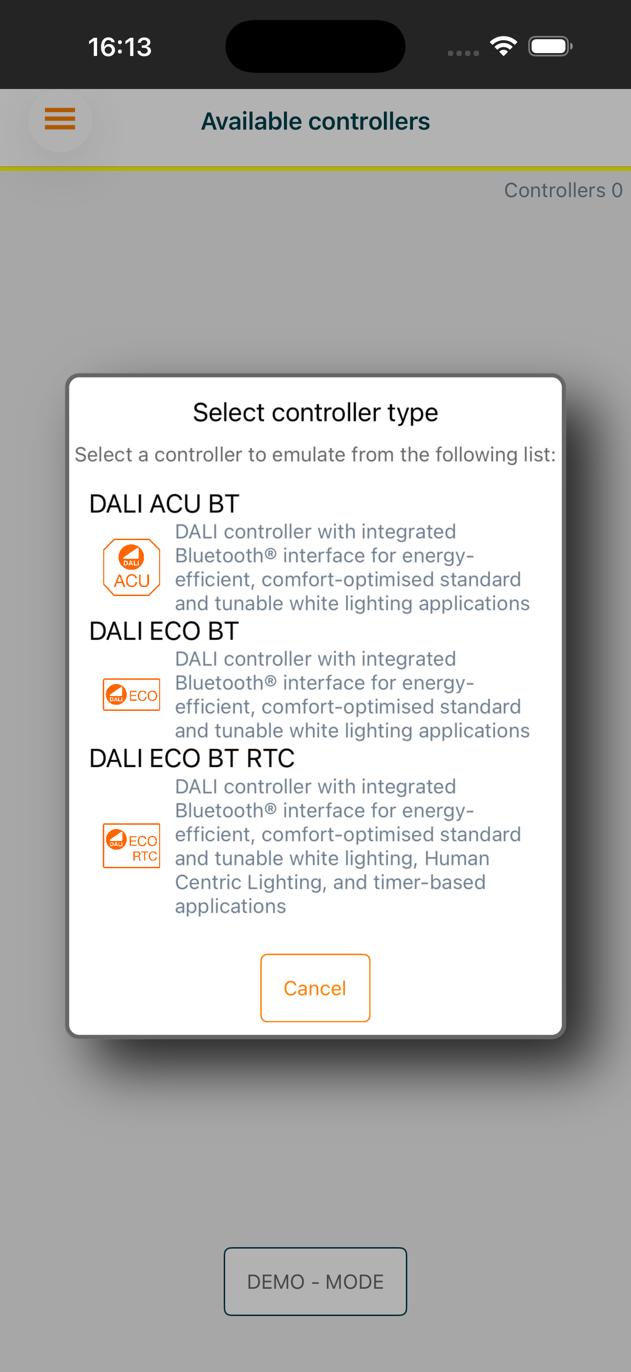Check the Wi-Fi status icon

503,46
